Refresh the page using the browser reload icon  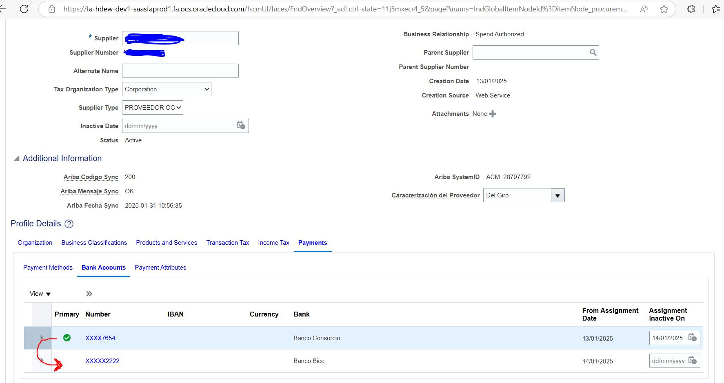[24, 9]
